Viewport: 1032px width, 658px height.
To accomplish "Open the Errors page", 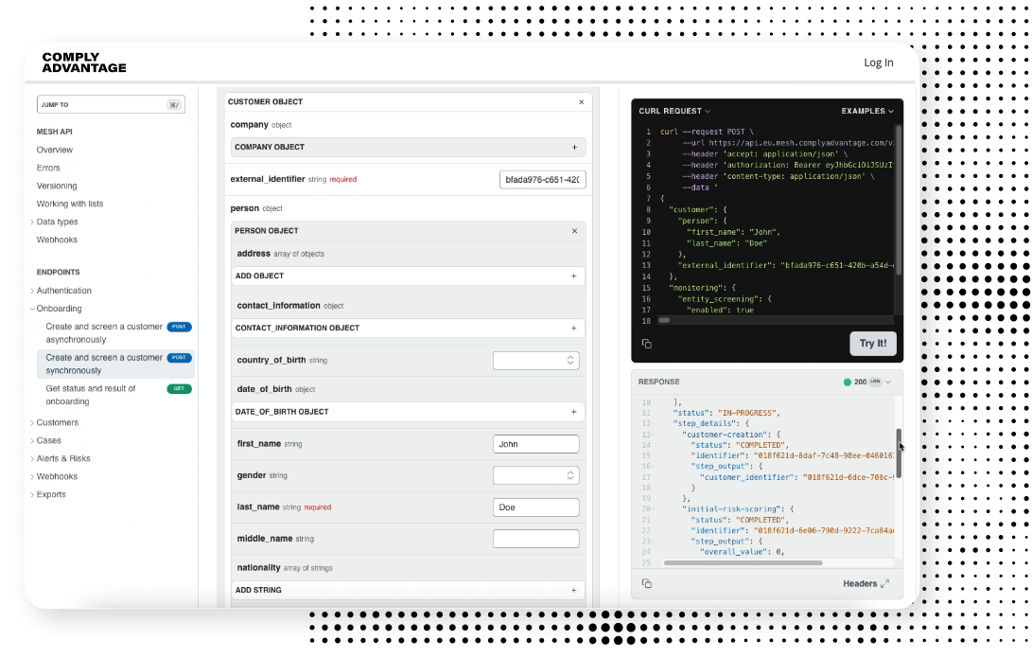I will coord(48,168).
